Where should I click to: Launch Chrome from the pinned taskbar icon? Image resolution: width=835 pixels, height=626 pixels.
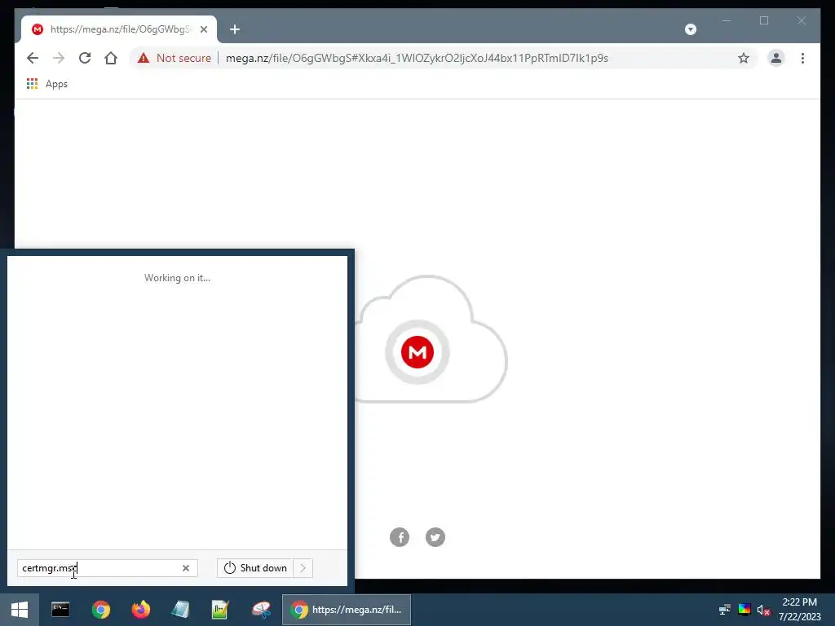(x=100, y=610)
